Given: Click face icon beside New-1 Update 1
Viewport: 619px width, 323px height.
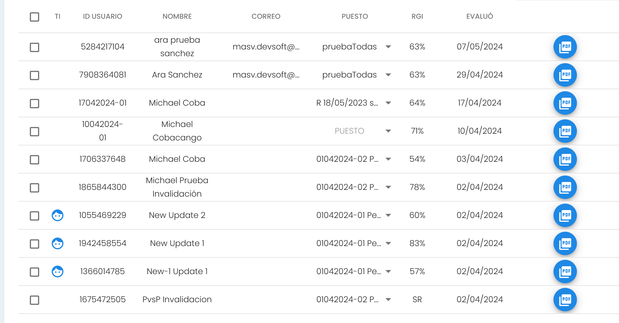Looking at the screenshot, I should pyautogui.click(x=58, y=272).
